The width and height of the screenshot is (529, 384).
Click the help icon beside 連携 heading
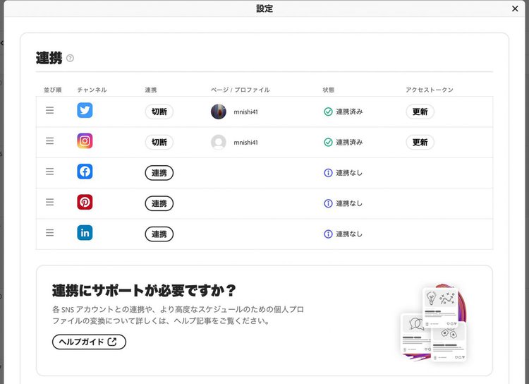(x=70, y=59)
